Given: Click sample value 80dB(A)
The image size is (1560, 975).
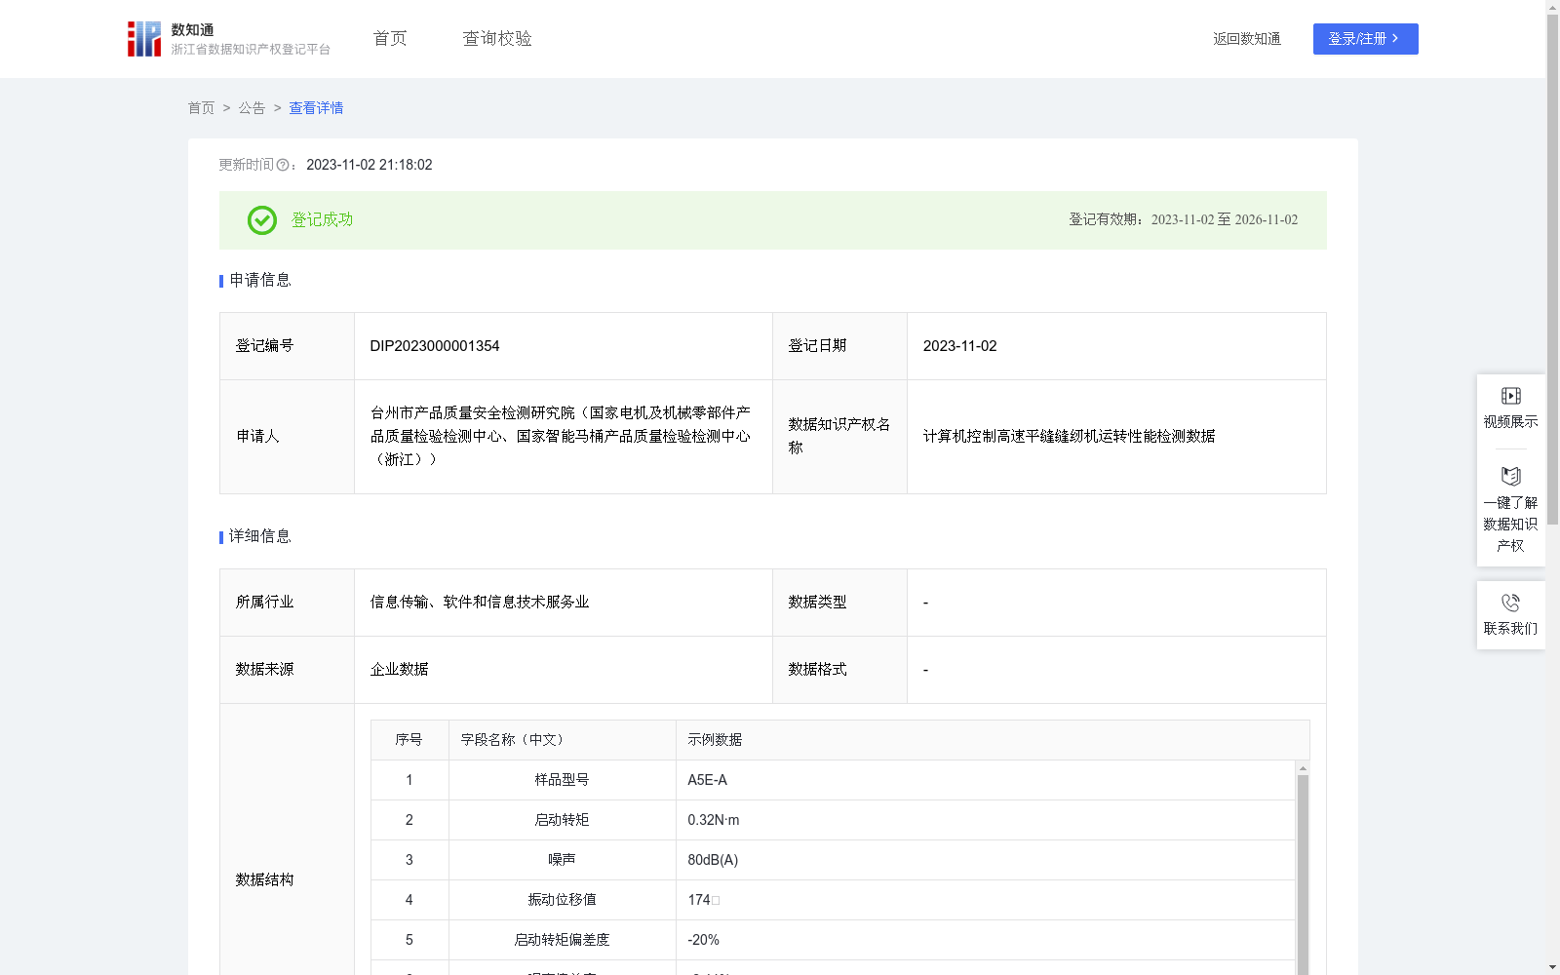Looking at the screenshot, I should [x=713, y=860].
